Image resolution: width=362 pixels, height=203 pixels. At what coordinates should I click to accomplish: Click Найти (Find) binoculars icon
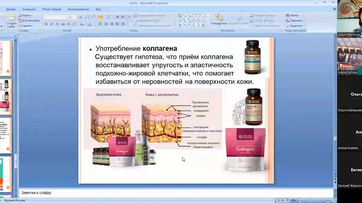tap(288, 15)
